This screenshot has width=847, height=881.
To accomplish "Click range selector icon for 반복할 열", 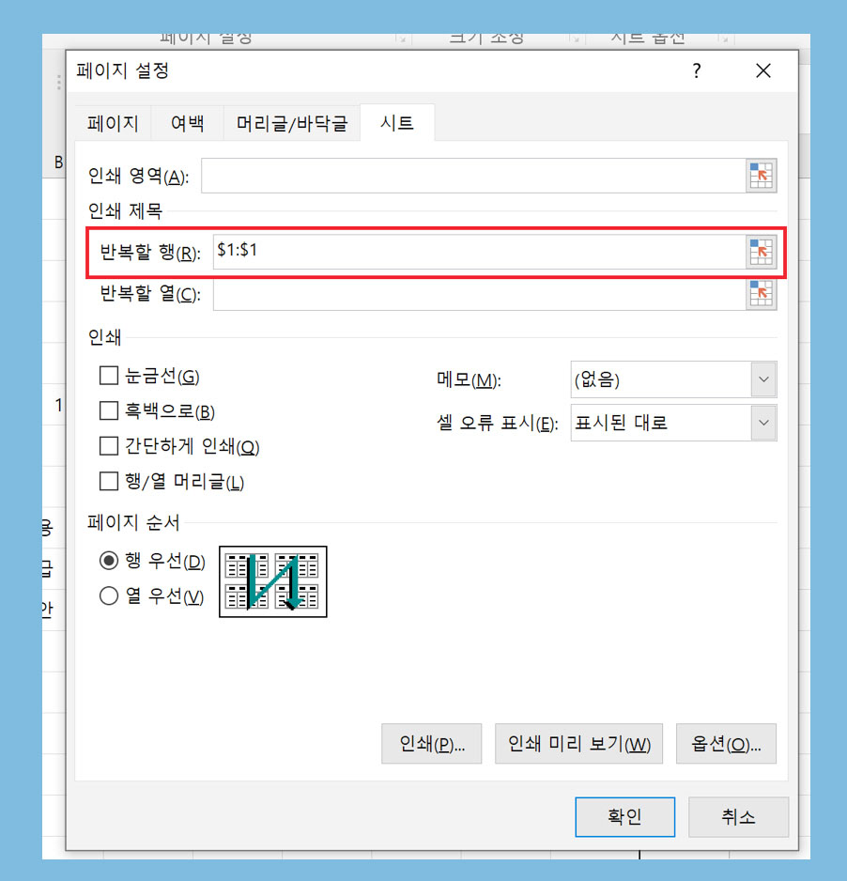I will click(x=761, y=294).
